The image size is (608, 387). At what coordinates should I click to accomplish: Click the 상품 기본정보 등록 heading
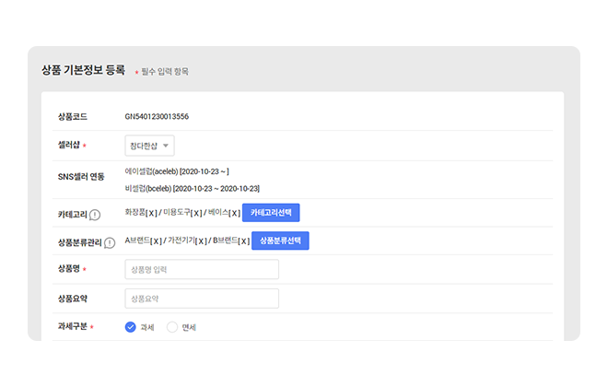[83, 70]
